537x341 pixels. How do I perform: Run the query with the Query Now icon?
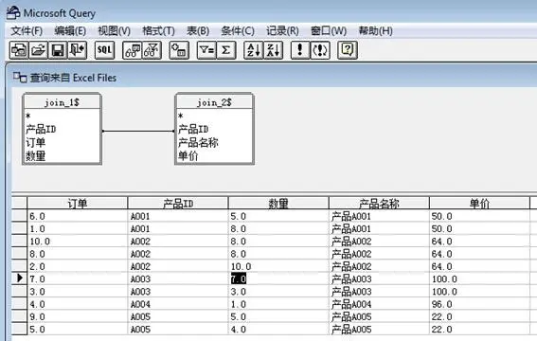click(x=300, y=50)
